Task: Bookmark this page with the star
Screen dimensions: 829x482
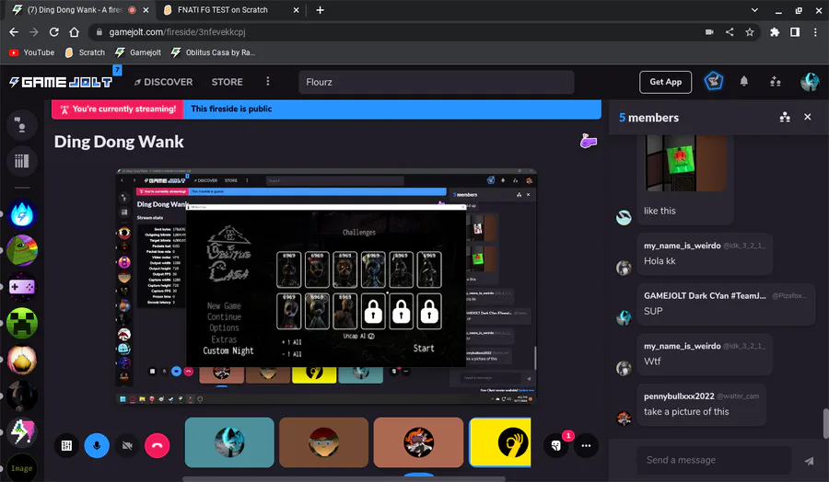Action: click(749, 32)
